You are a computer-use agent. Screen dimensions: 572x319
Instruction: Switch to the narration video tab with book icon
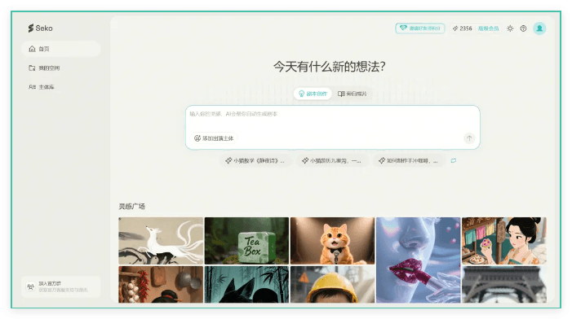pyautogui.click(x=352, y=94)
